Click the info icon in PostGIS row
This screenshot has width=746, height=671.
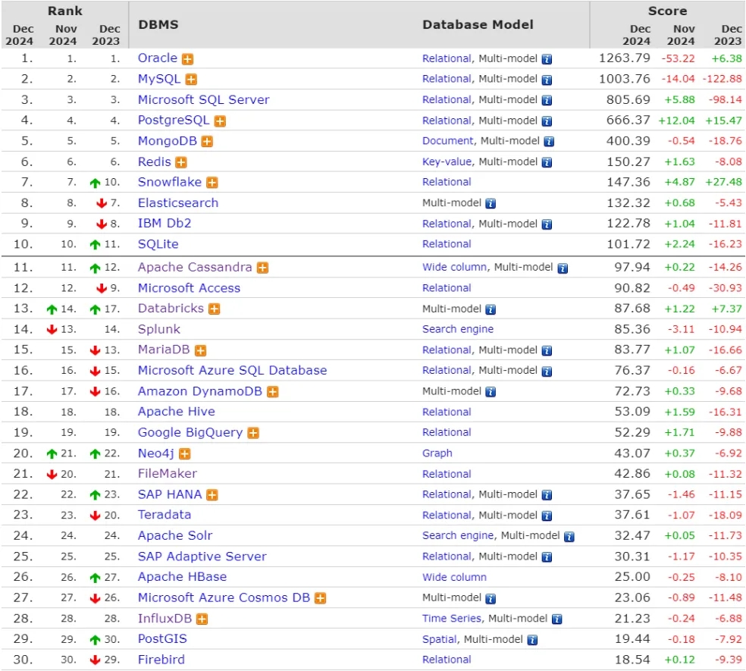(532, 640)
